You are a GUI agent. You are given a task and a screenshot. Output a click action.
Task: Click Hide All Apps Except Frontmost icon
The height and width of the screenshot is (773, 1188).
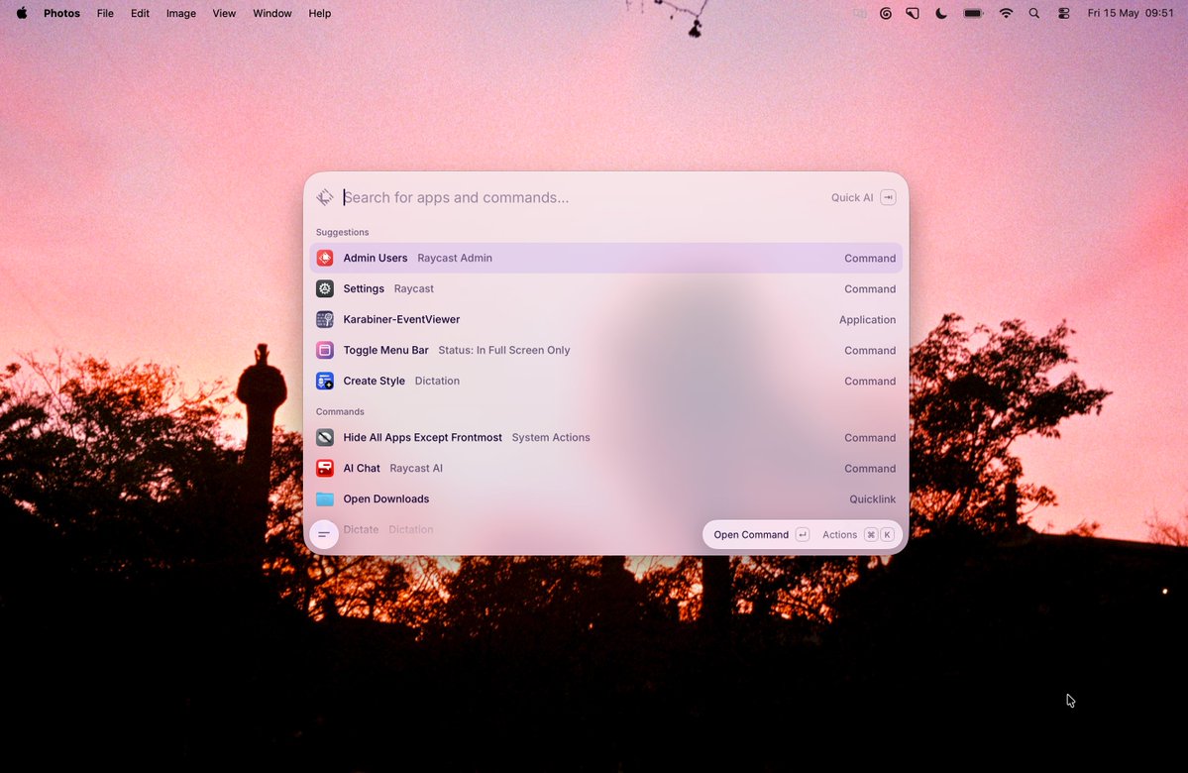click(x=325, y=437)
